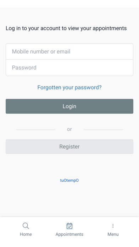Image resolution: width=139 pixels, height=247 pixels.
Task: Select the Appointments tab label
Action: pyautogui.click(x=69, y=234)
